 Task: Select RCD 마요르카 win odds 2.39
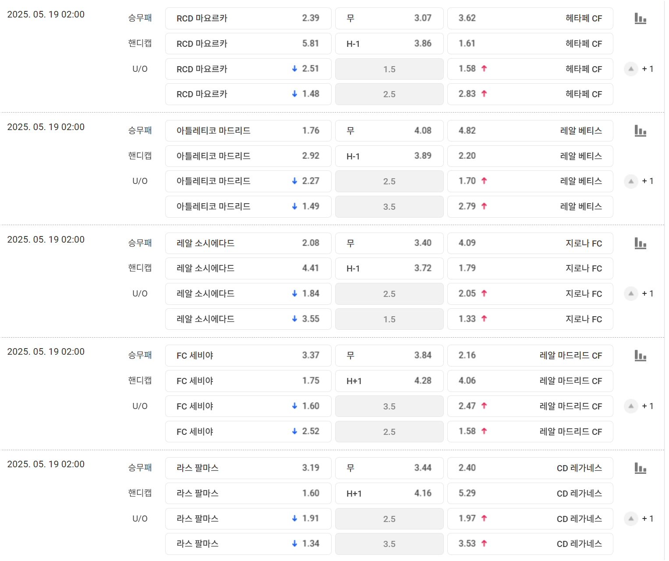(x=248, y=18)
